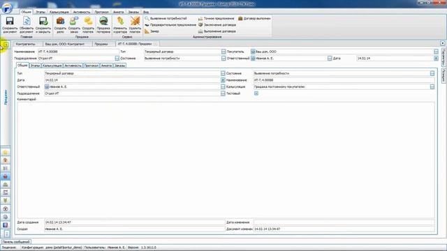Close the ИТ-Т.4.00088: Продажи tab

[x=155, y=44]
